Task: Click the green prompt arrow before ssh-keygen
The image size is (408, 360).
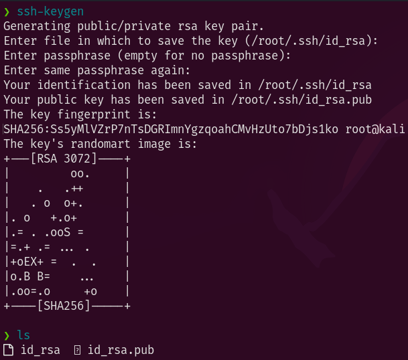Action: (7, 11)
